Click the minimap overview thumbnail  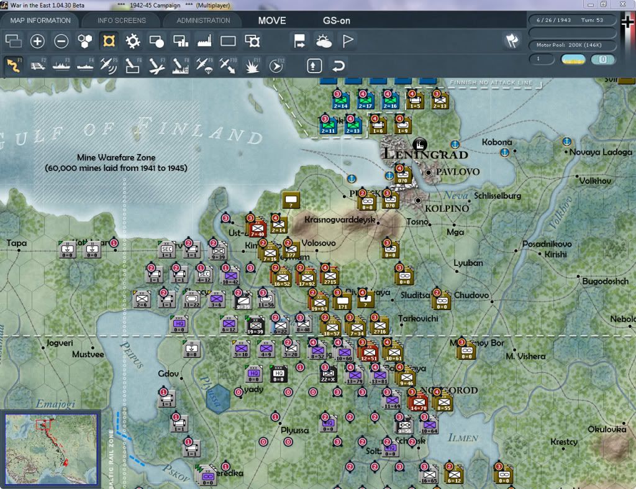[51, 449]
